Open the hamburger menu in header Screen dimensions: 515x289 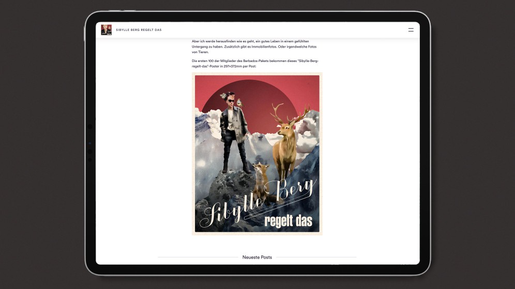411,30
